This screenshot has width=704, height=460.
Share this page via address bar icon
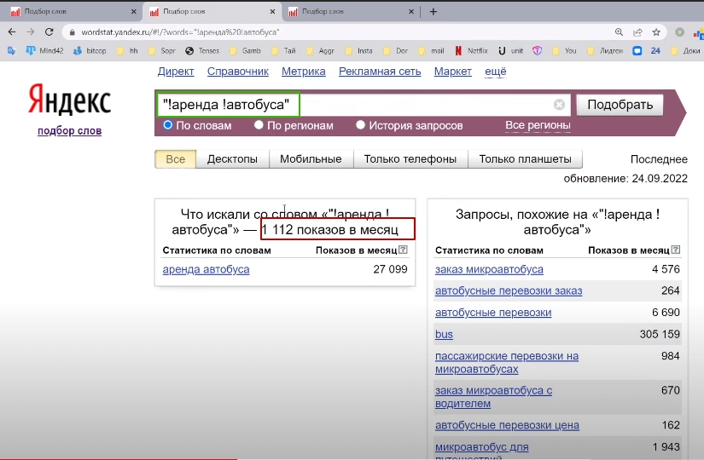637,32
